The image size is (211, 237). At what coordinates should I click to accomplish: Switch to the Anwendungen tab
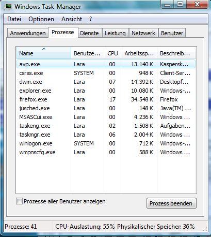28,33
